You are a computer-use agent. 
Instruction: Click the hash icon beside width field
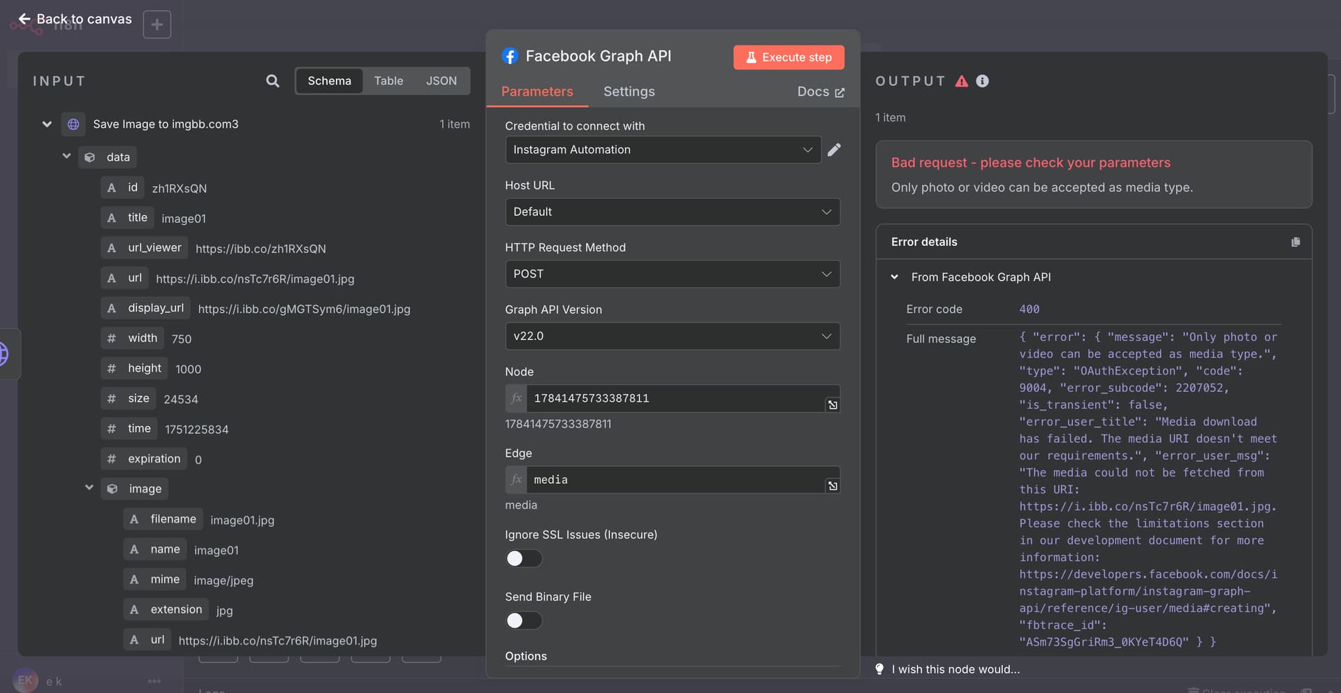tap(112, 338)
